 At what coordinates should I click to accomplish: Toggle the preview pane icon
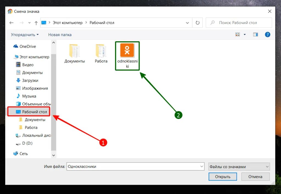[255, 34]
